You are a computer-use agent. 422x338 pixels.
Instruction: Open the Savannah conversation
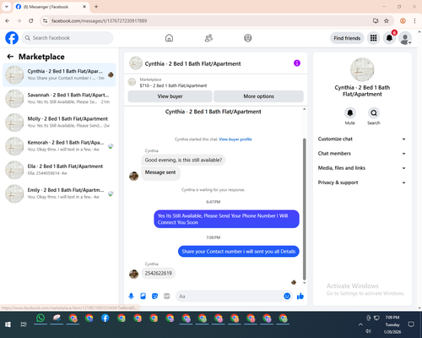pos(59,98)
